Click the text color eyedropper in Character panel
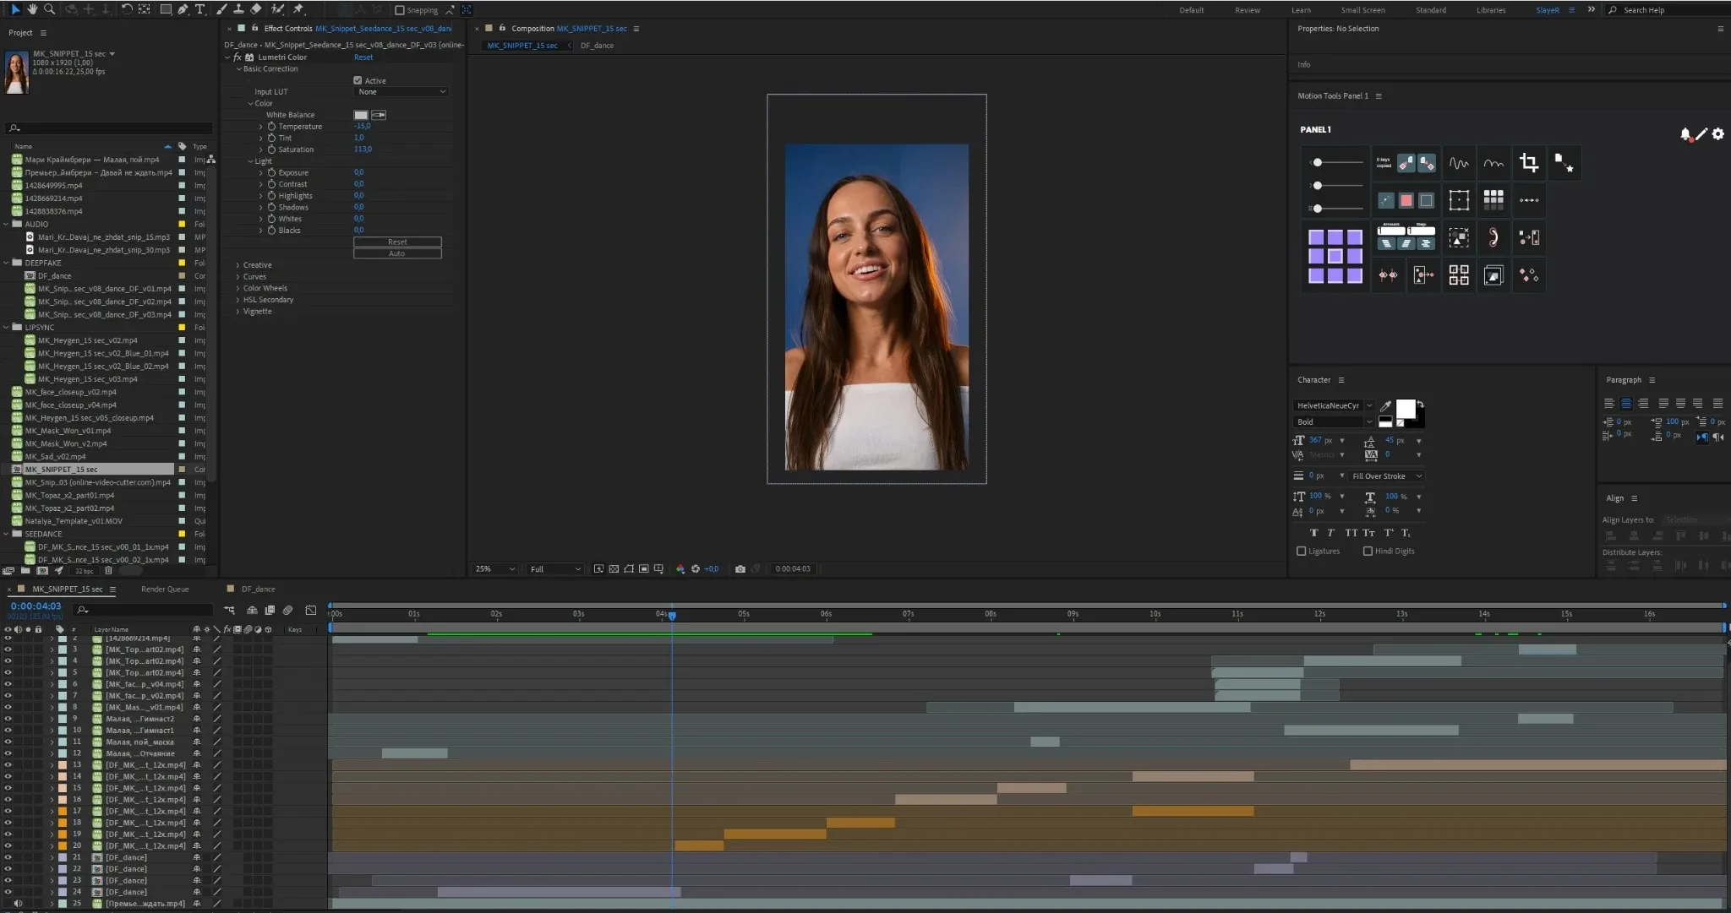Screen dimensions: 1731x913 (x=1385, y=406)
